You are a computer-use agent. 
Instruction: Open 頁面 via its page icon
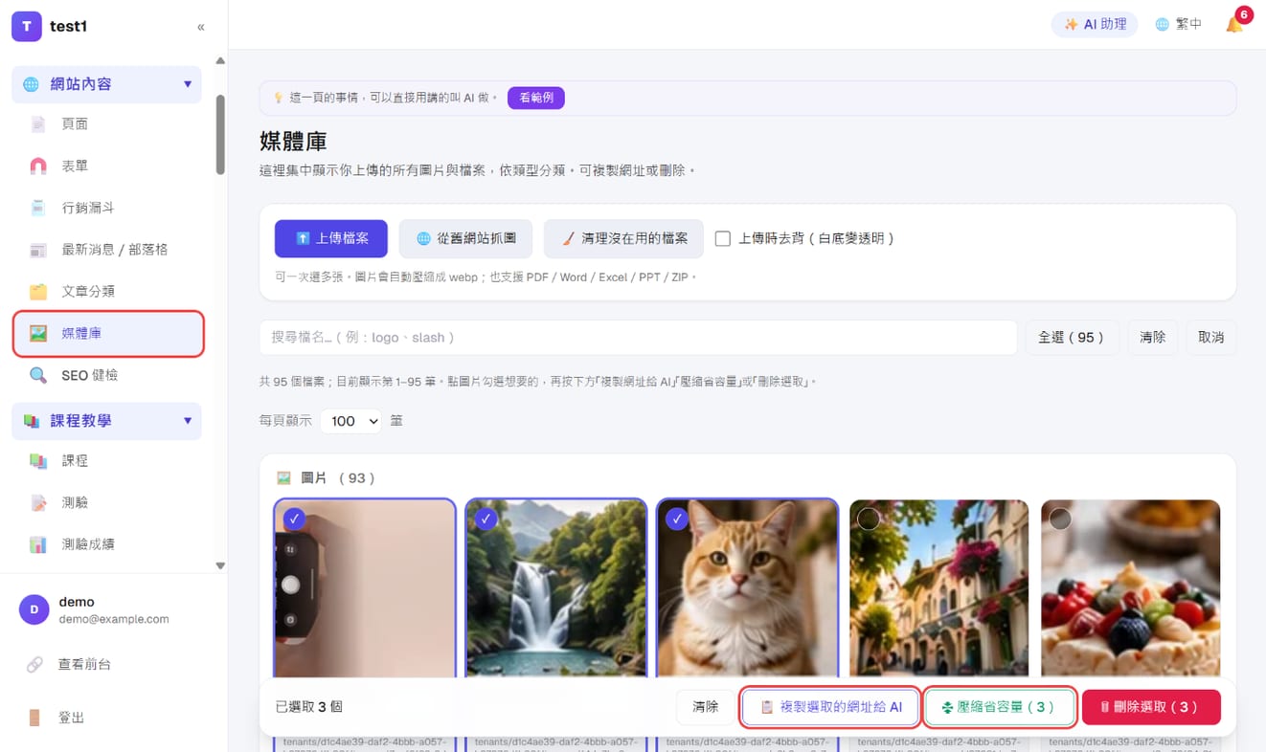click(38, 124)
